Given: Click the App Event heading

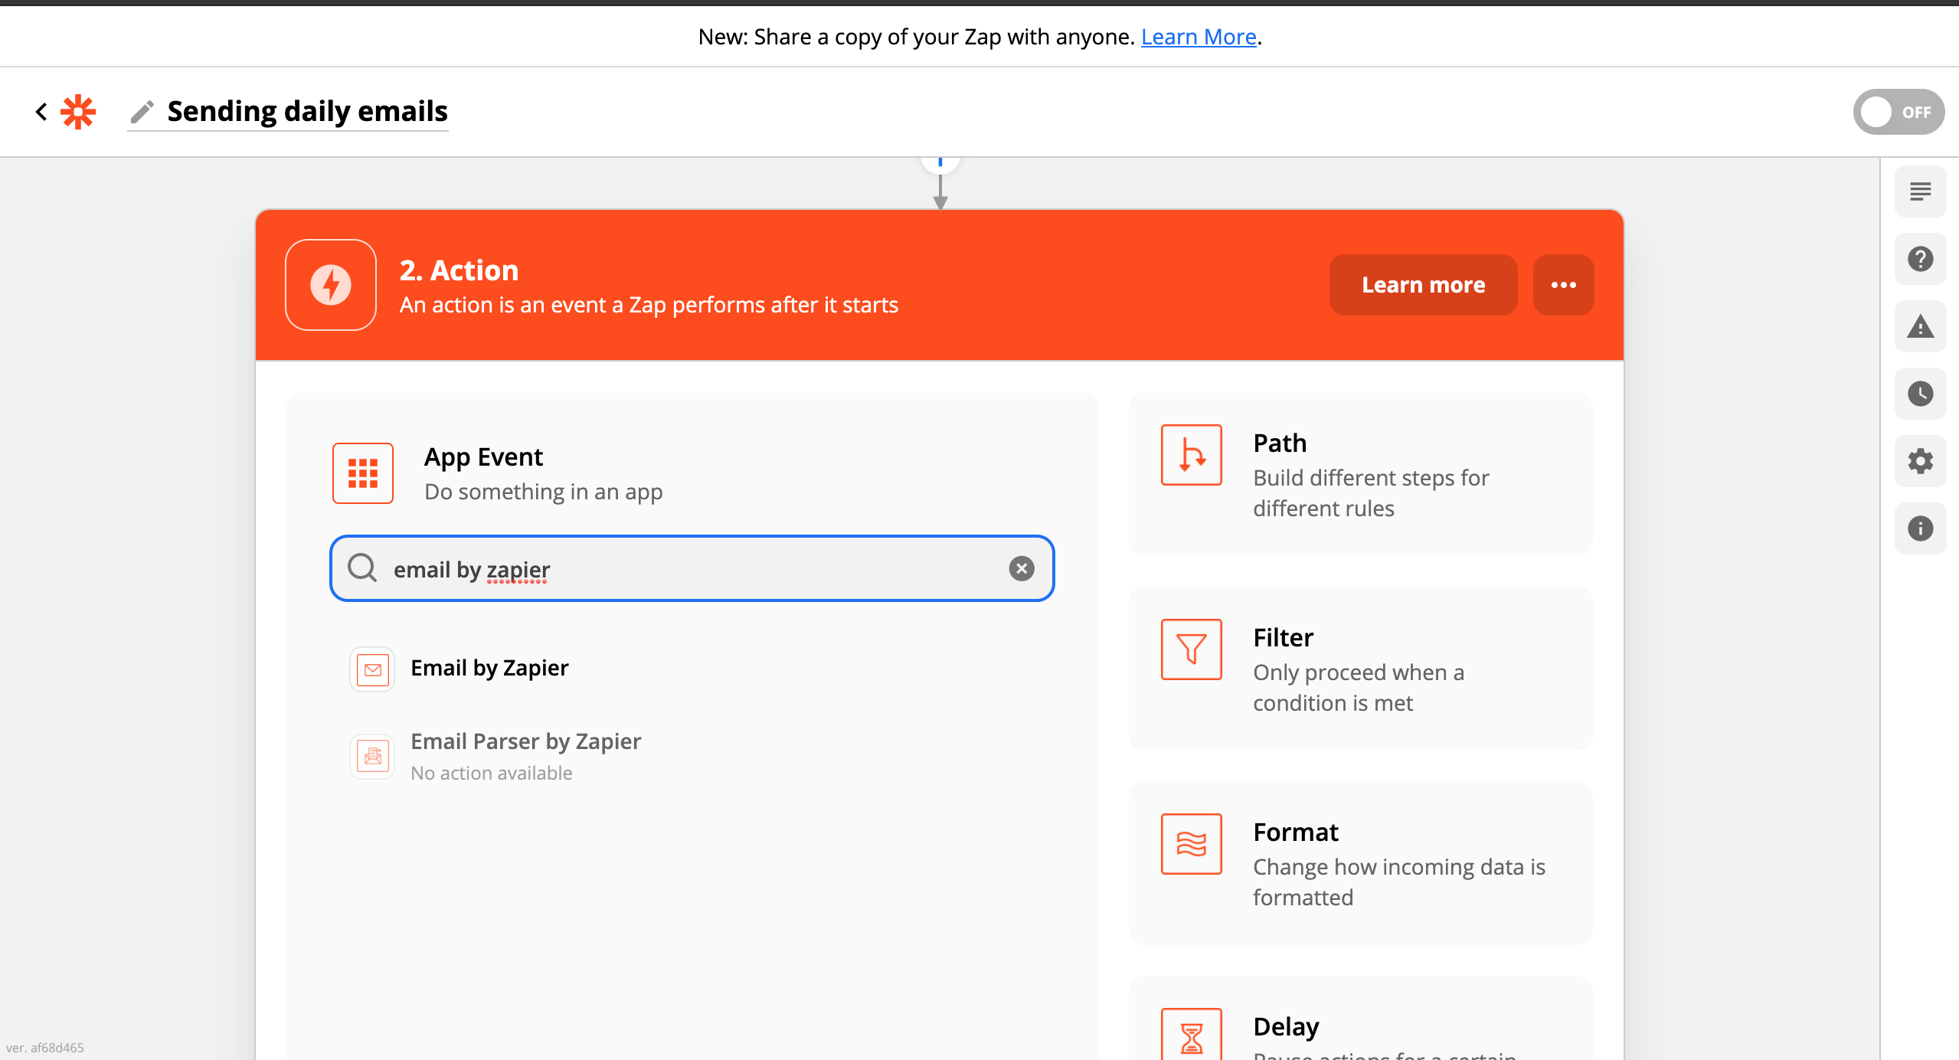Looking at the screenshot, I should [483, 457].
